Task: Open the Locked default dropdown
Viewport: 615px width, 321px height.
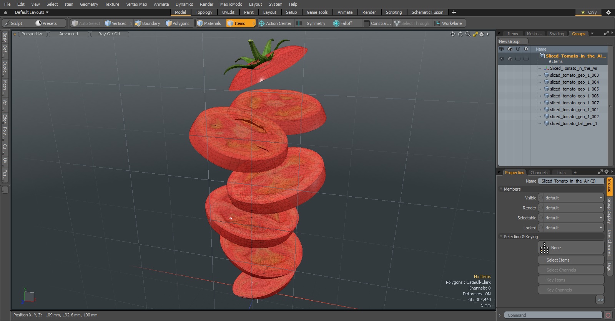Action: (571, 228)
